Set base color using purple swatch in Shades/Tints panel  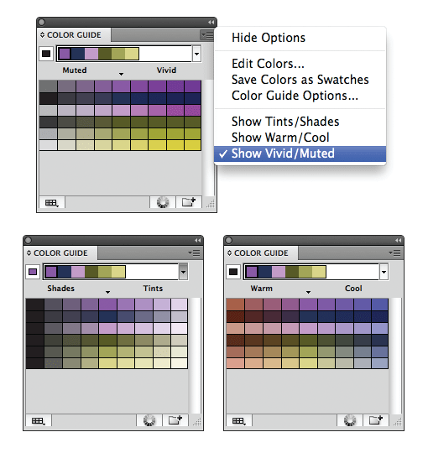click(x=33, y=272)
